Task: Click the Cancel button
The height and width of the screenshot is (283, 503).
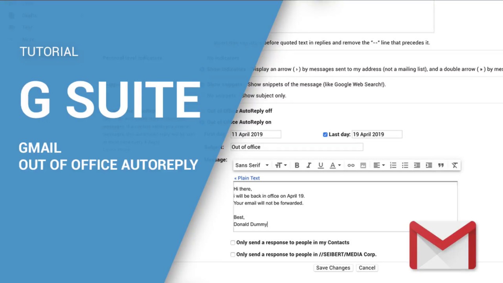Action: click(367, 268)
